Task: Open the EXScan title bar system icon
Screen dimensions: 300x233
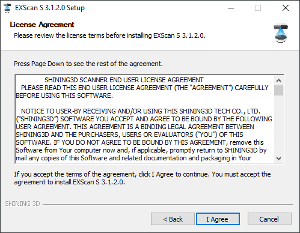Action: 7,8
